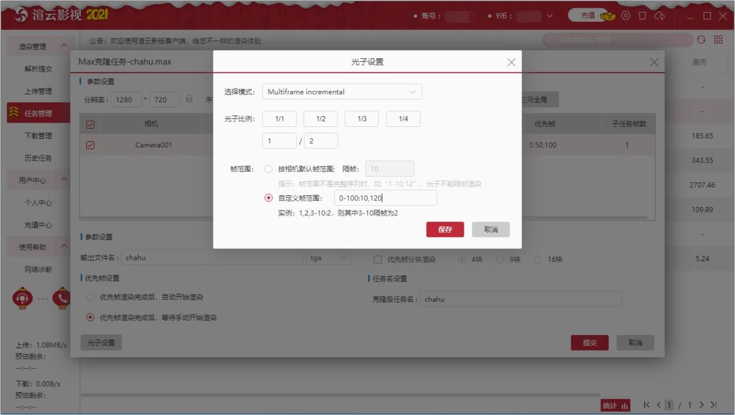This screenshot has height=415, width=735.
Task: Open the 选择模式 Multiframe incremental dropdown
Action: [x=342, y=92]
